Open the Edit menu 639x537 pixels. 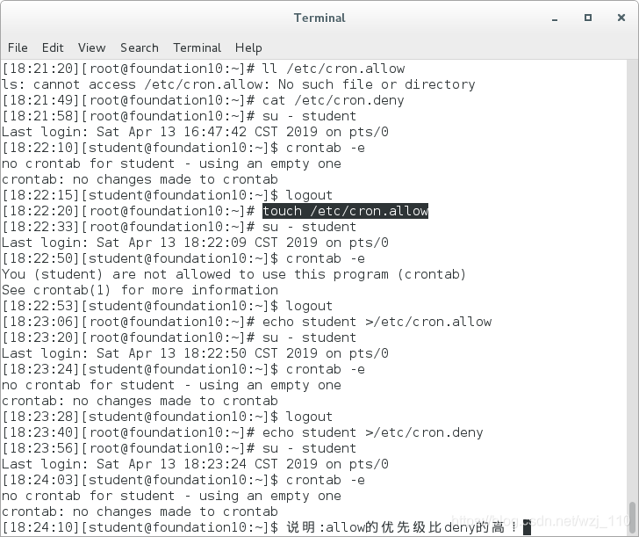coord(53,47)
